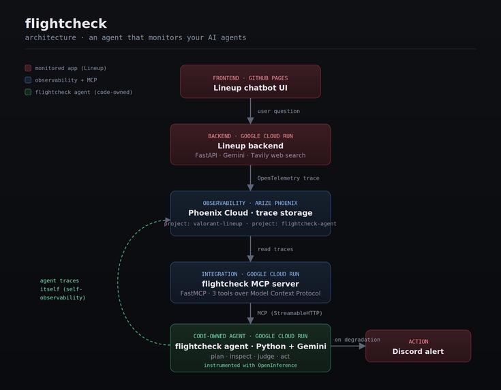Click subtitle 'architecture · an agent that monitors your AI agents'

point(136,37)
